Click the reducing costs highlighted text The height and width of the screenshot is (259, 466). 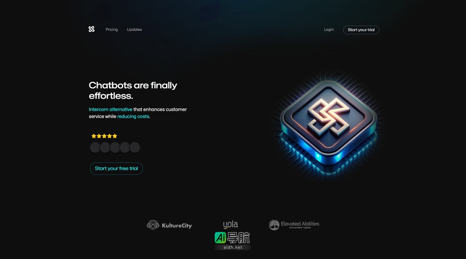pyautogui.click(x=133, y=117)
